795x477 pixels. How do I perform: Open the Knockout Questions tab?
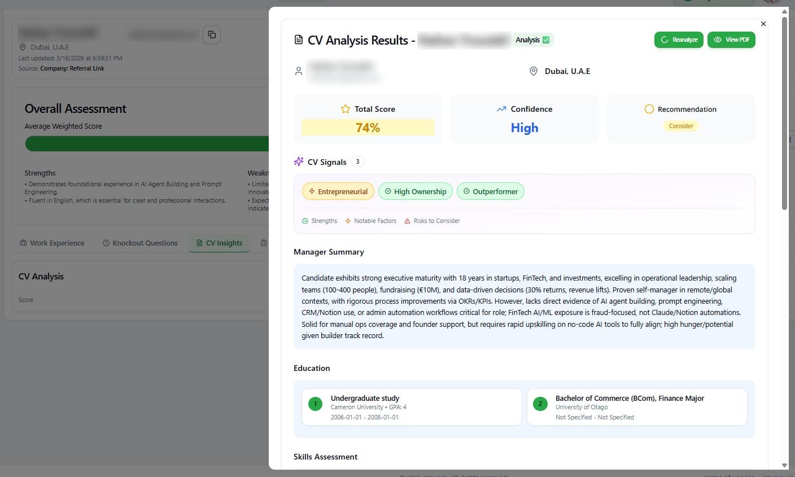pos(140,243)
